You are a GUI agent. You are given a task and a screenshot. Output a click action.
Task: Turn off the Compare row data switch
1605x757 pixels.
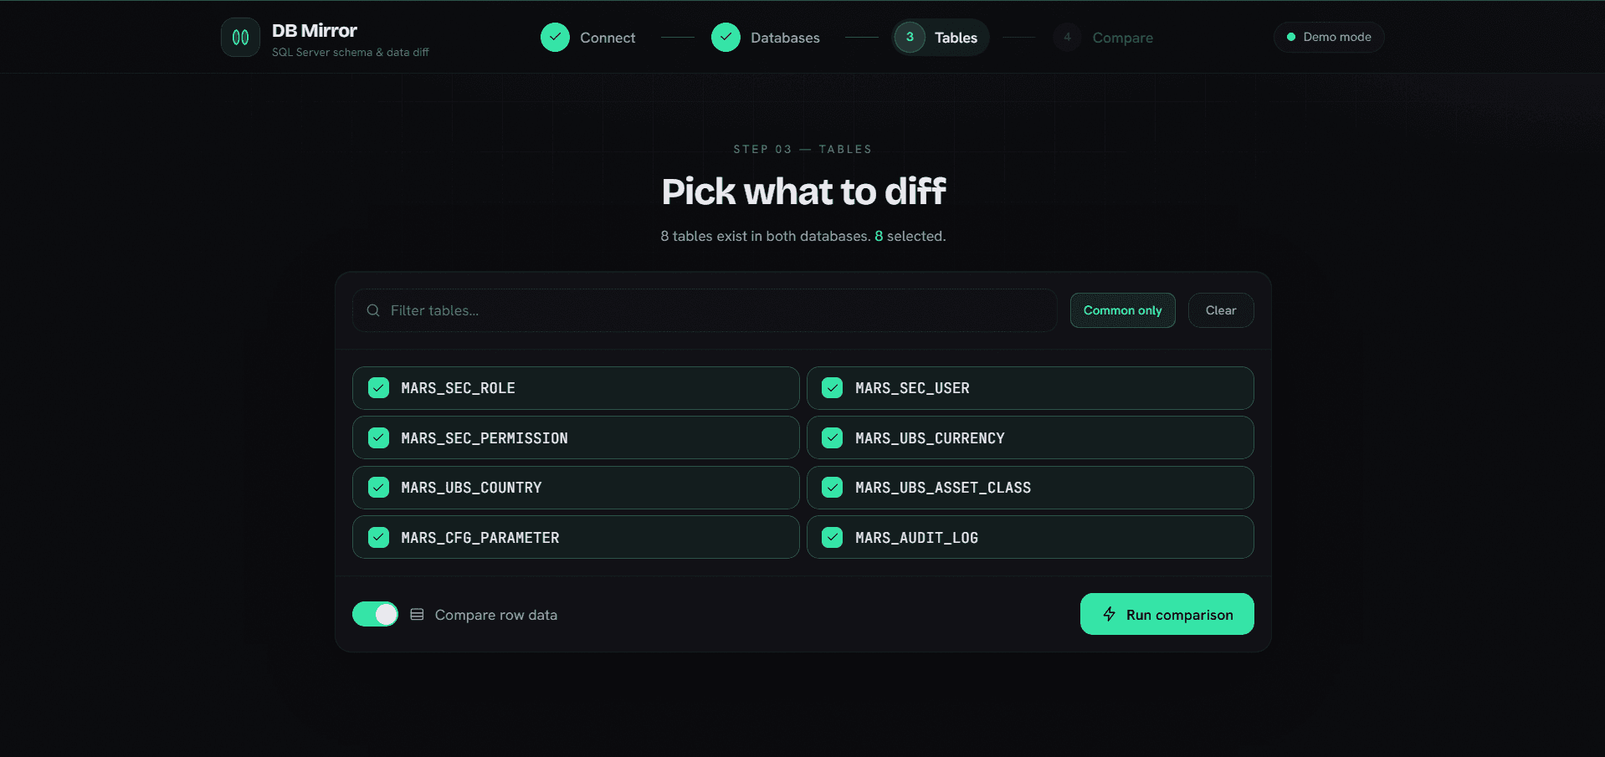[375, 614]
